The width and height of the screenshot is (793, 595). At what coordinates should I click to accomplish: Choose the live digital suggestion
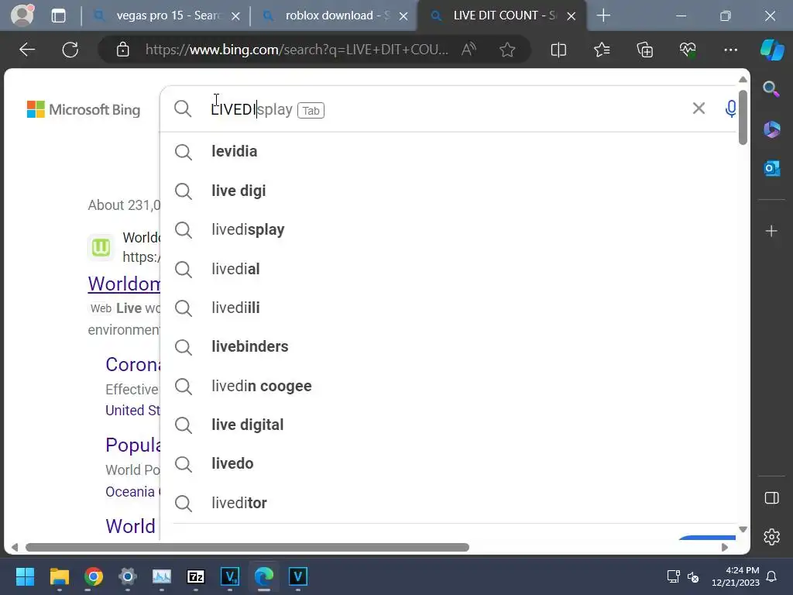click(448, 425)
